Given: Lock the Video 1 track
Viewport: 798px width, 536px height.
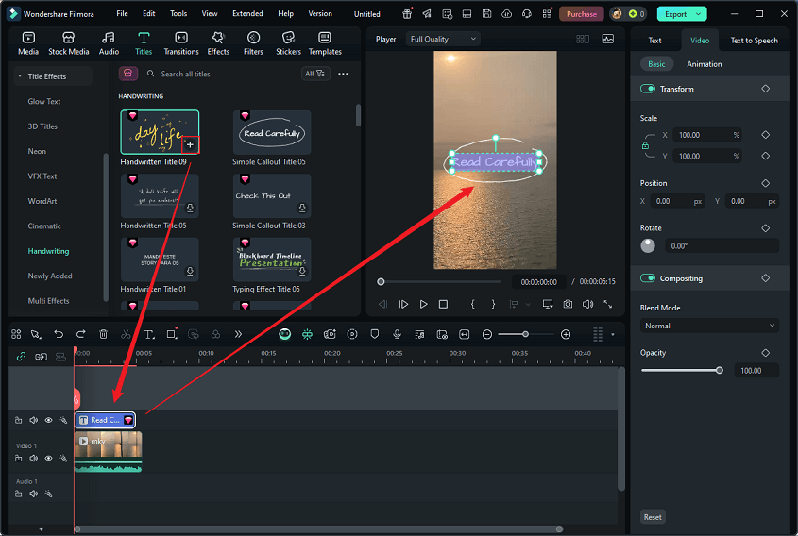Looking at the screenshot, I should pos(18,459).
